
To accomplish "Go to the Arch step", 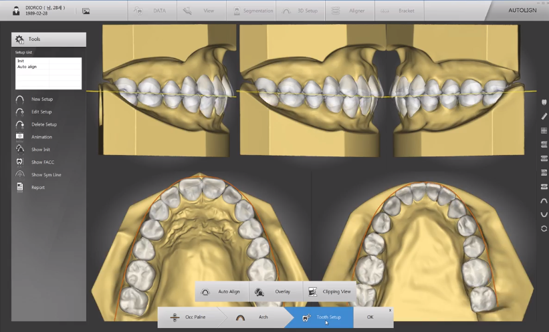I will [x=256, y=317].
